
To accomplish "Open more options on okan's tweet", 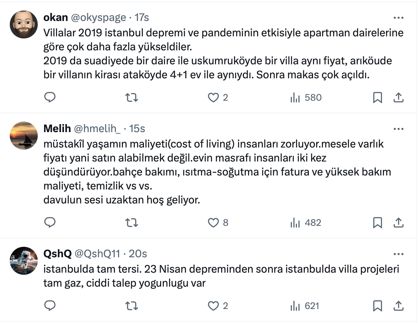I will coord(399,17).
